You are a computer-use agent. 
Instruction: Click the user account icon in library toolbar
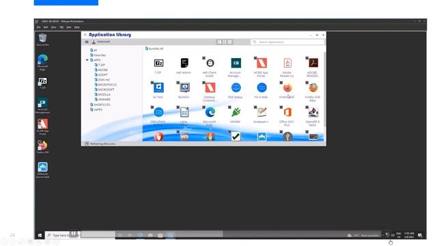click(x=94, y=42)
